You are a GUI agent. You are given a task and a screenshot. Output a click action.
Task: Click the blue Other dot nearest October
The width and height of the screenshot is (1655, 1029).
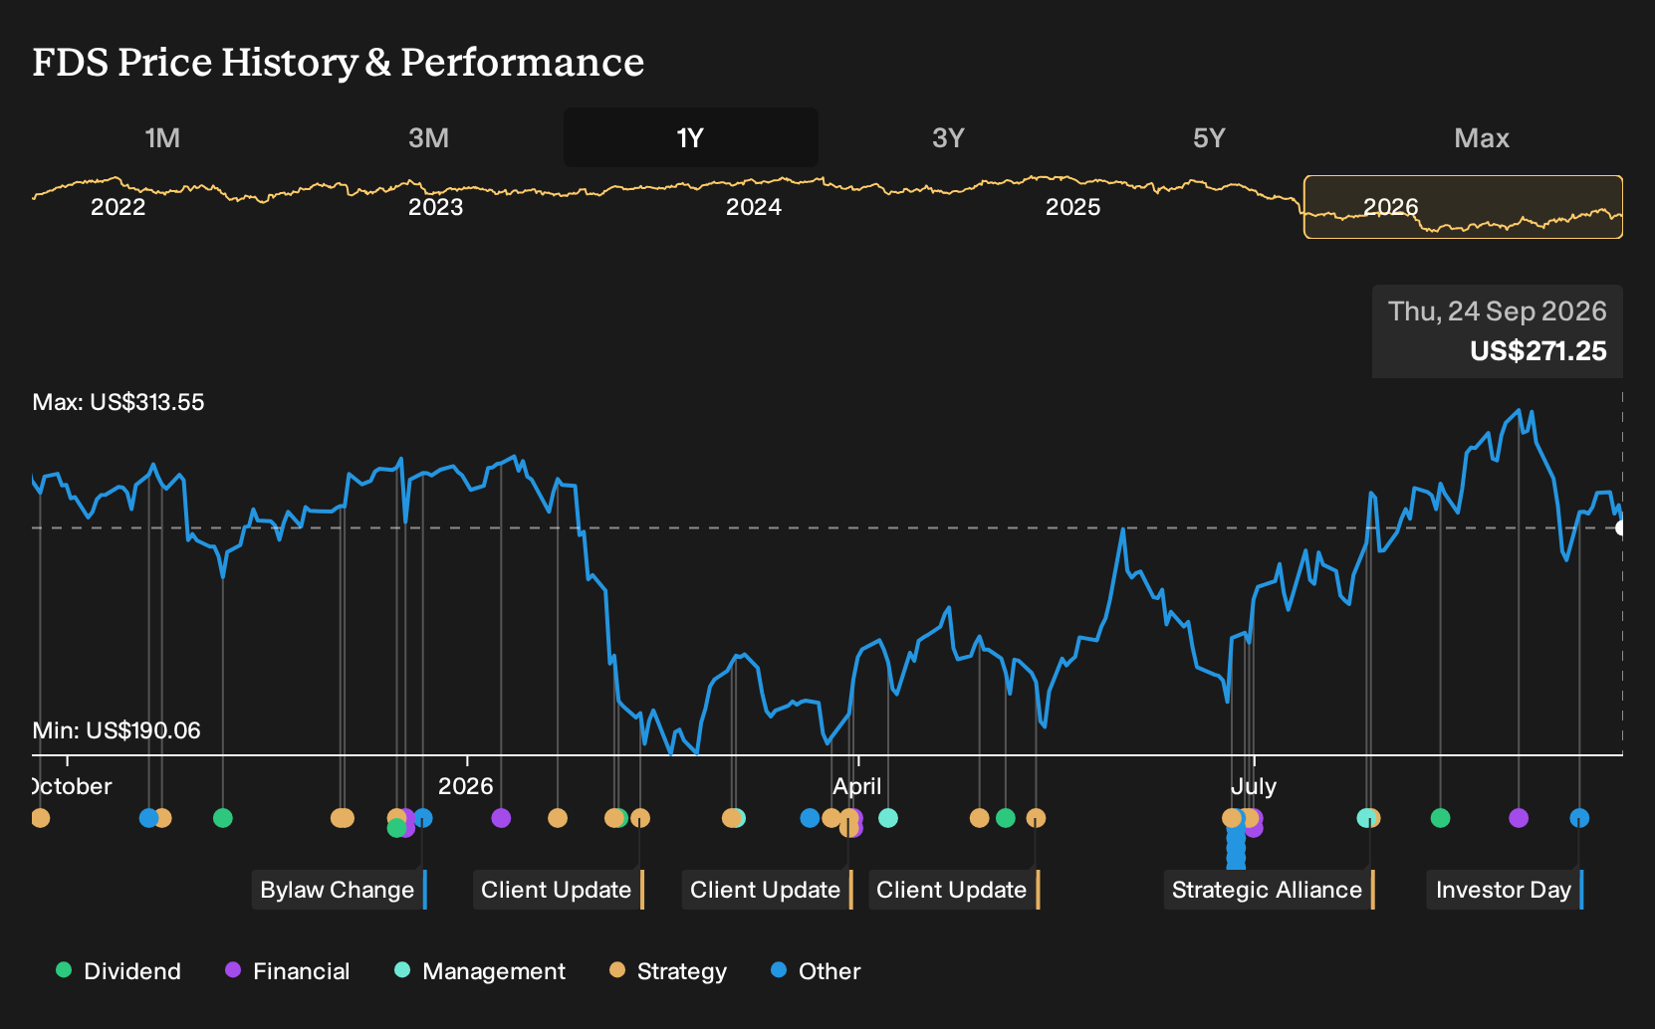click(148, 818)
